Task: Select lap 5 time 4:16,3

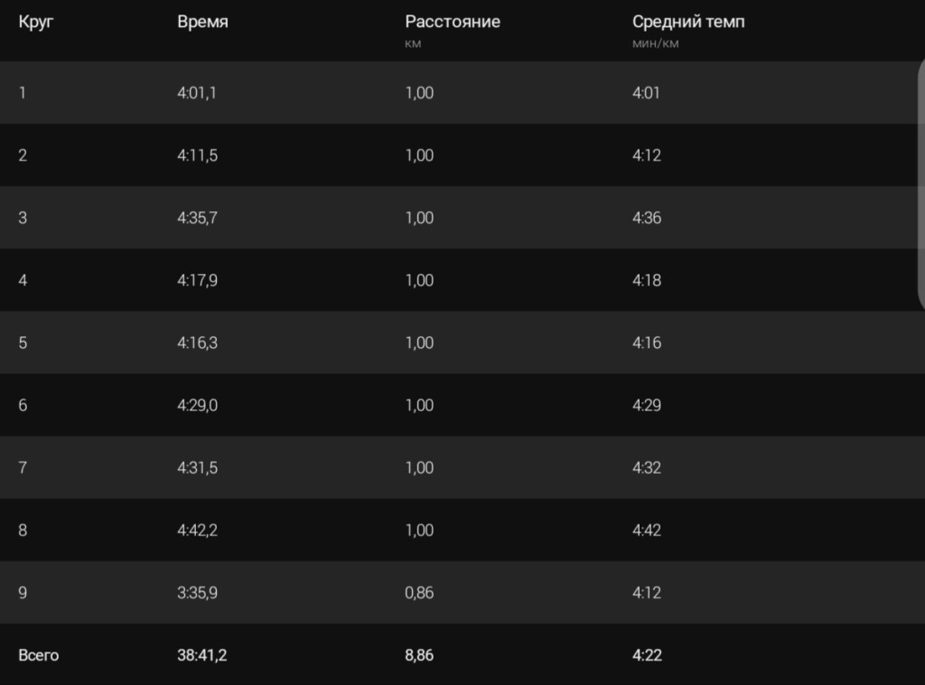Action: coord(197,342)
